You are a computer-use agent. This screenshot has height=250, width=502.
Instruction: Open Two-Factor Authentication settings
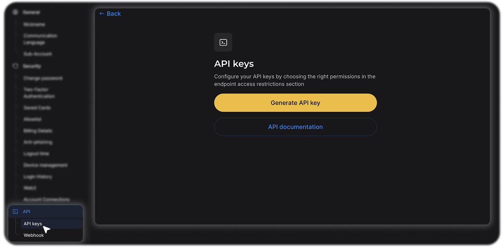click(39, 93)
